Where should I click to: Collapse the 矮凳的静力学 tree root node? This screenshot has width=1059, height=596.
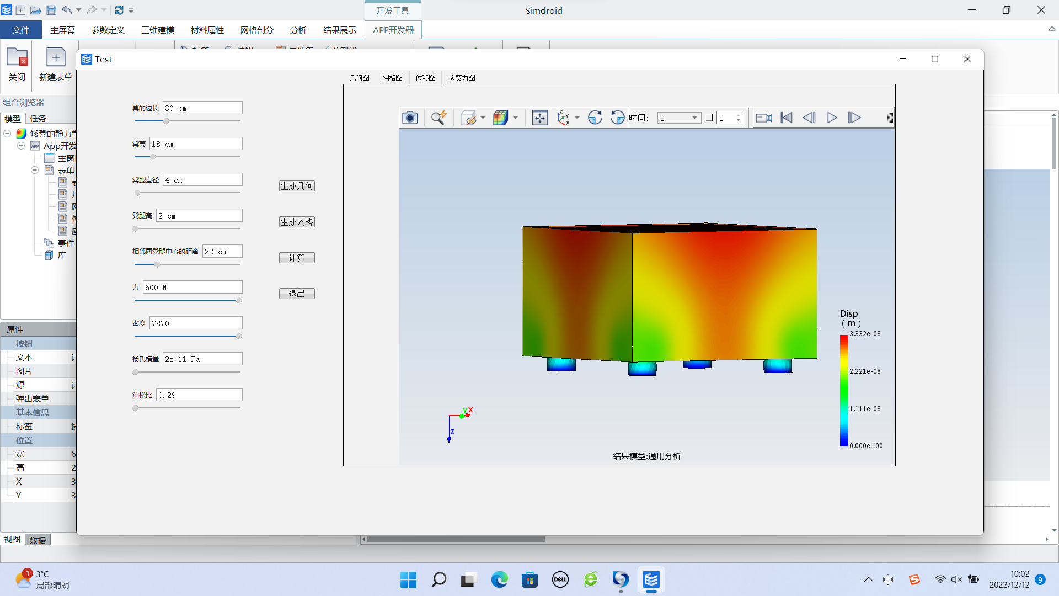point(8,134)
